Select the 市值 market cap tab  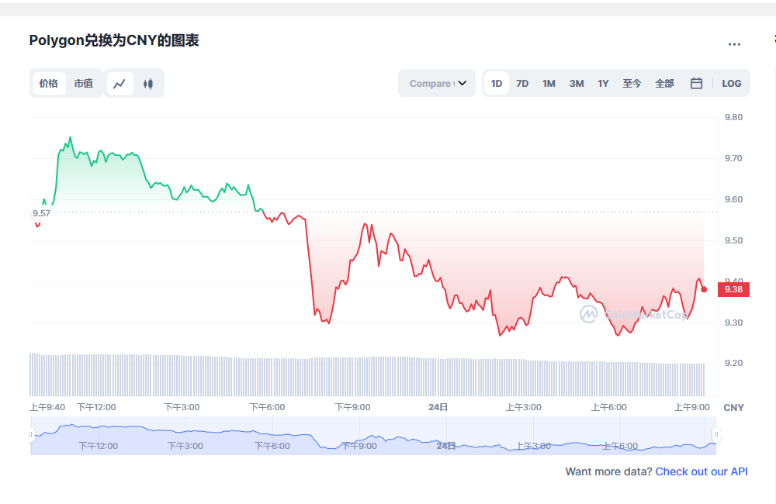click(83, 83)
